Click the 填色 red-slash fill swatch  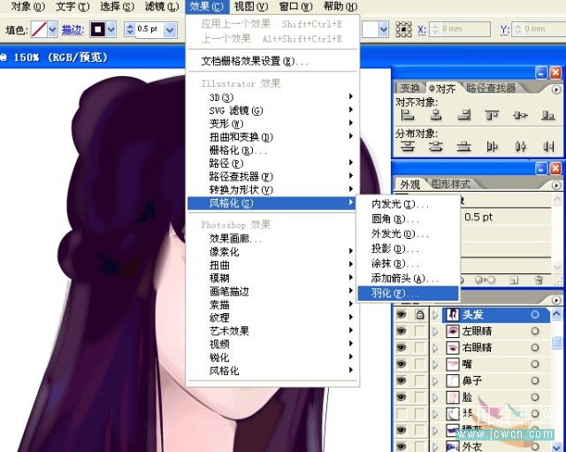pyautogui.click(x=39, y=29)
